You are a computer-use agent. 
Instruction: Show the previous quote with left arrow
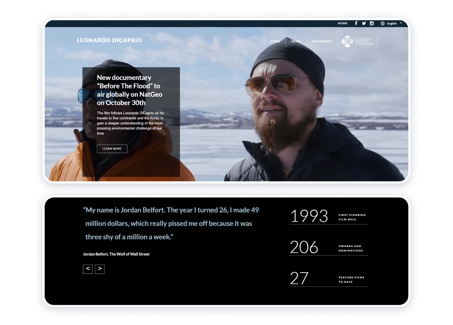(88, 269)
